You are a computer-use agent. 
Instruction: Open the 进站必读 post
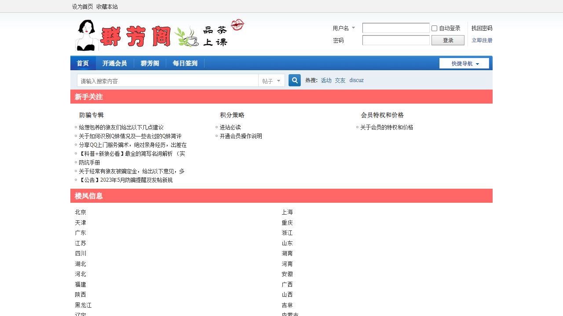[x=230, y=127]
